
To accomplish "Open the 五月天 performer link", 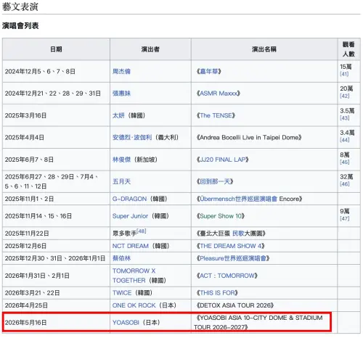I will (x=121, y=181).
